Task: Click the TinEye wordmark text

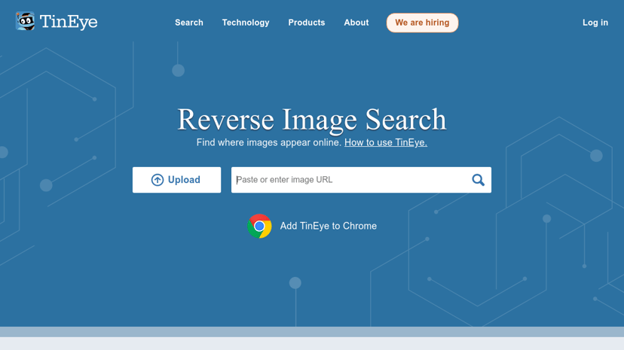Action: click(69, 22)
